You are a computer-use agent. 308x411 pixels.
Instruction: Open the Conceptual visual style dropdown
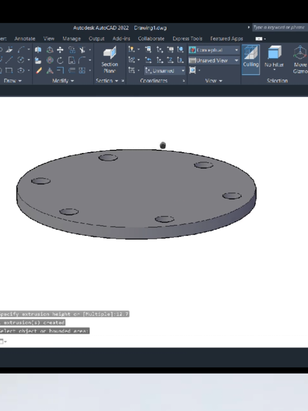pyautogui.click(x=214, y=50)
